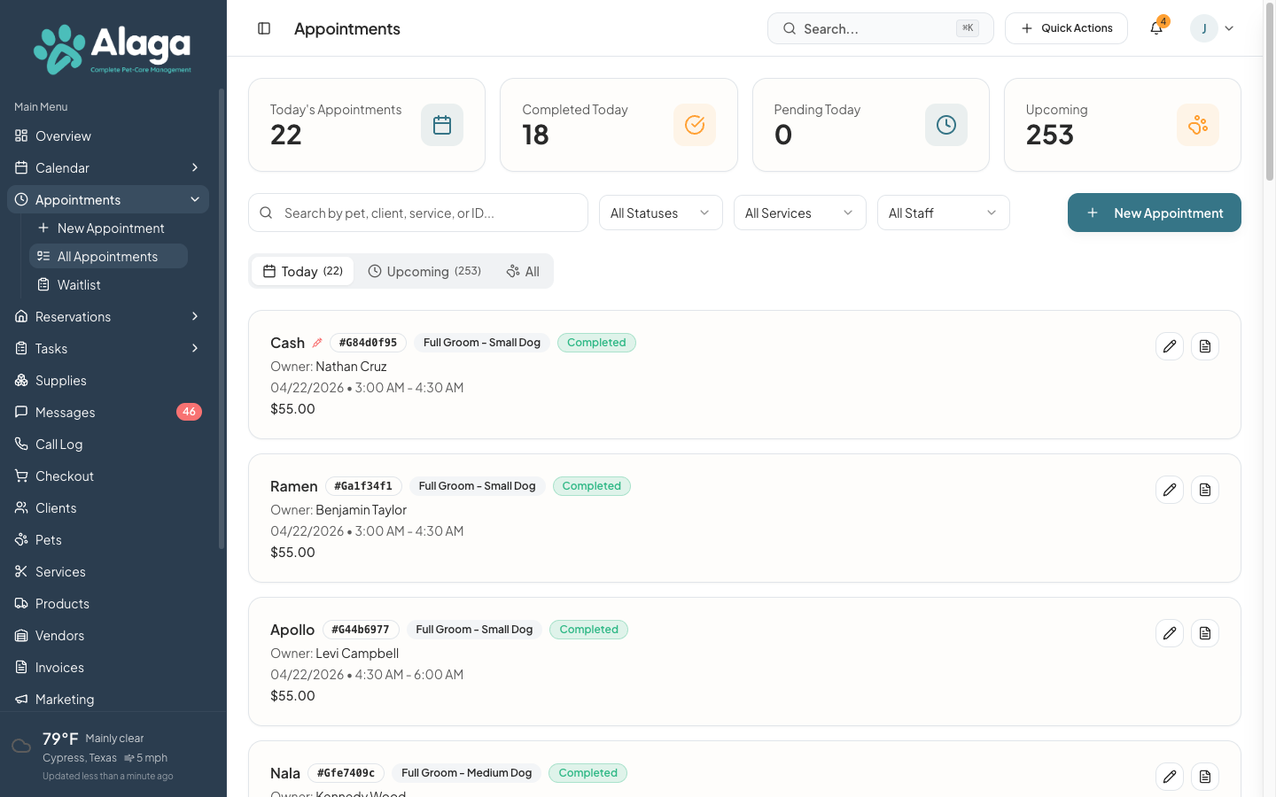Switch to the All tab

point(523,271)
